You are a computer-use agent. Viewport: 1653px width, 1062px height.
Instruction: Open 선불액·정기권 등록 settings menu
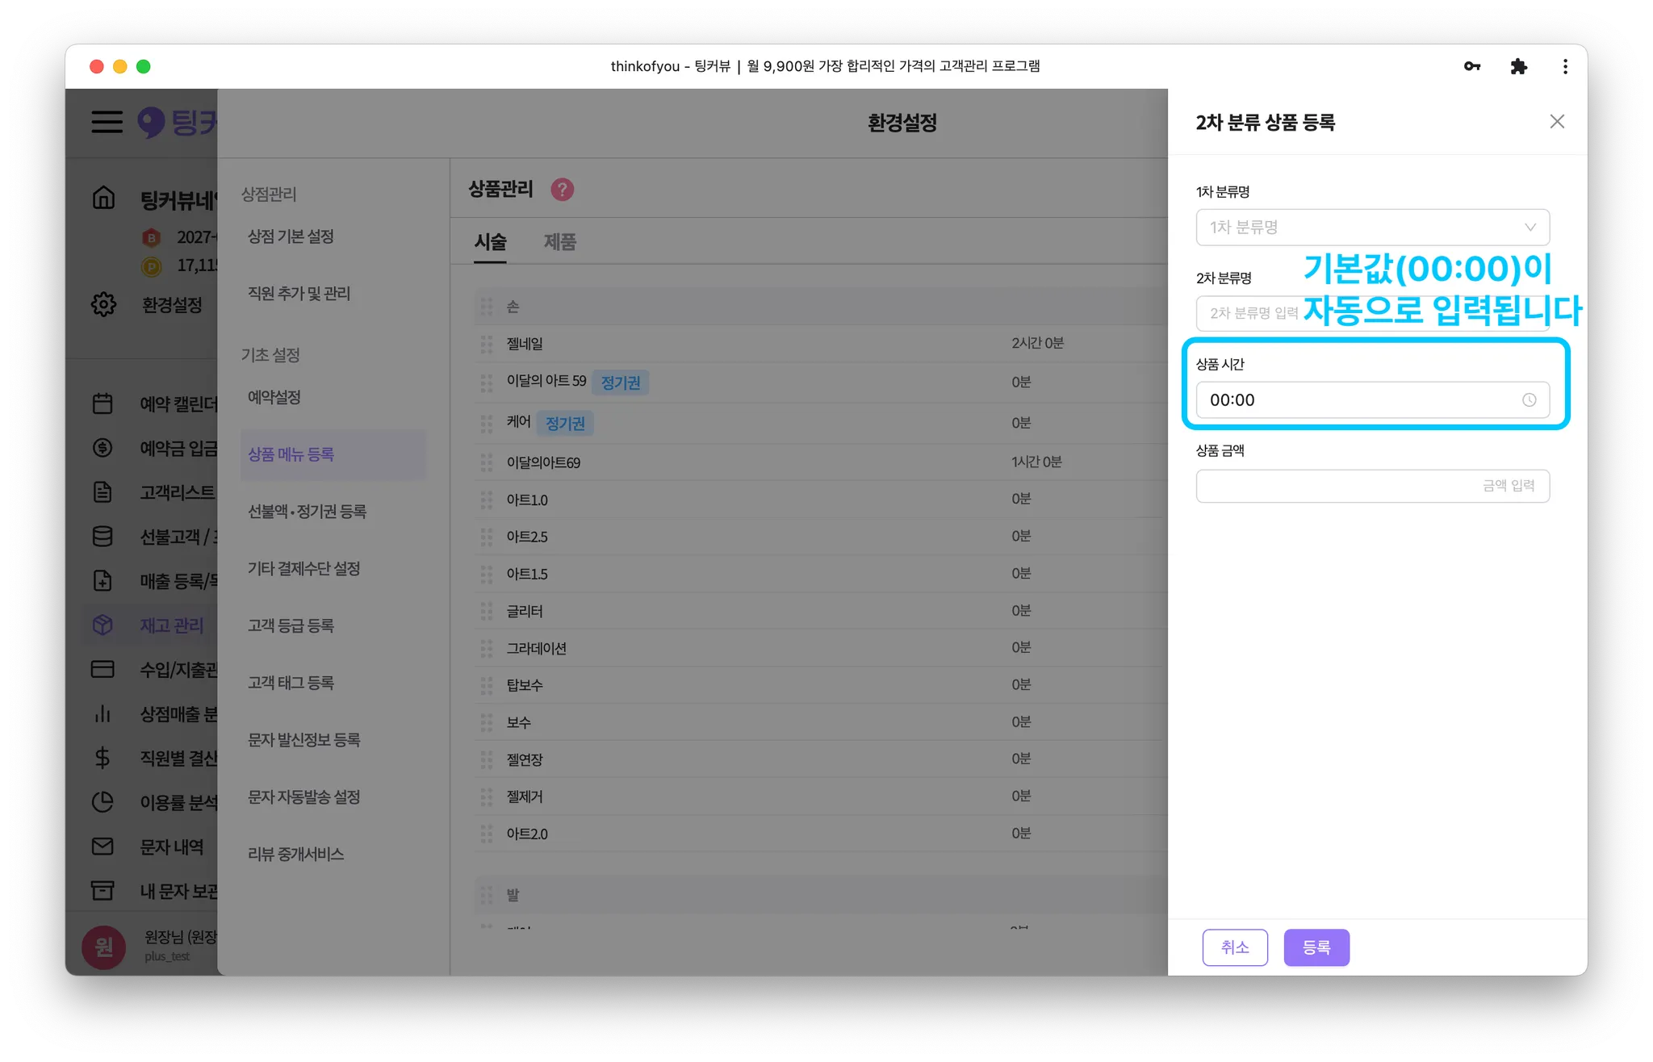click(x=307, y=512)
